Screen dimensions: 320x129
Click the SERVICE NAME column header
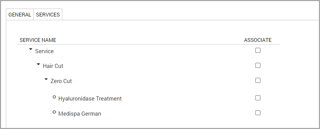(x=38, y=40)
